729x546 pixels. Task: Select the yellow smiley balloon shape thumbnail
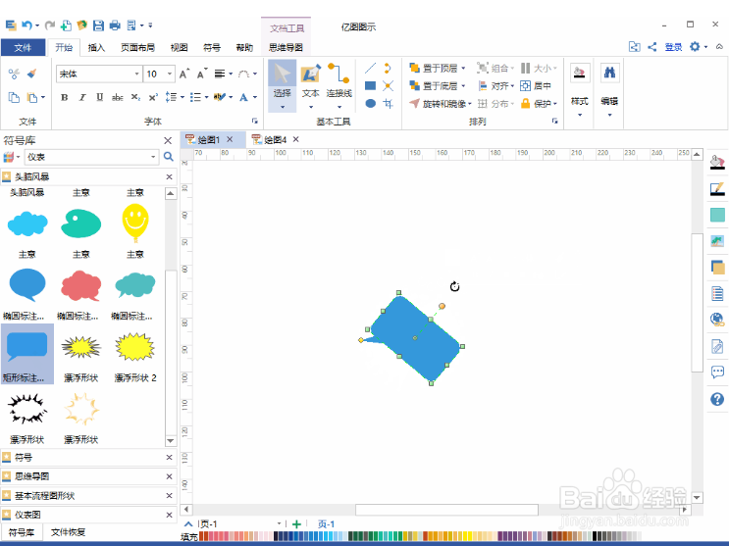[135, 223]
